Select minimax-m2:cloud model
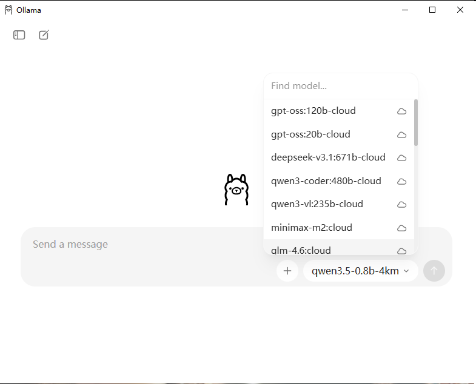The height and width of the screenshot is (384, 476). pyautogui.click(x=339, y=228)
